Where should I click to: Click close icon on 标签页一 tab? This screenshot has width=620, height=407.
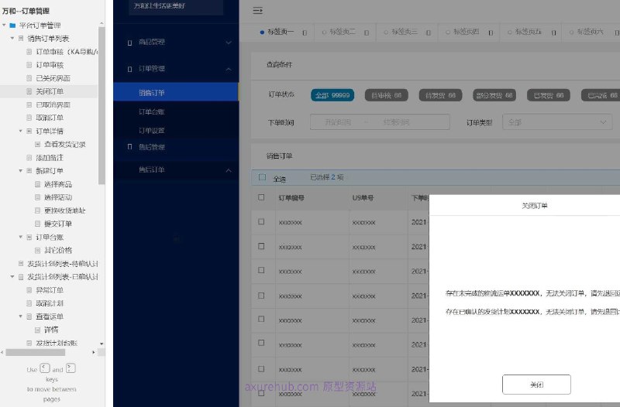305,32
